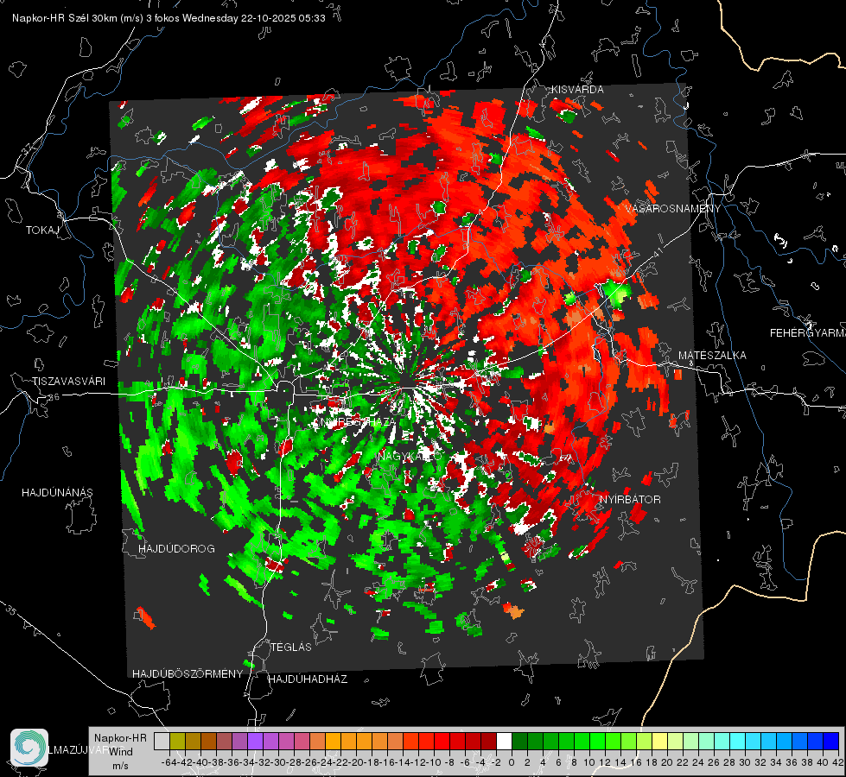The height and width of the screenshot is (777, 846).
Task: Click the deep blue swatch ending the legend
Action: [831, 741]
